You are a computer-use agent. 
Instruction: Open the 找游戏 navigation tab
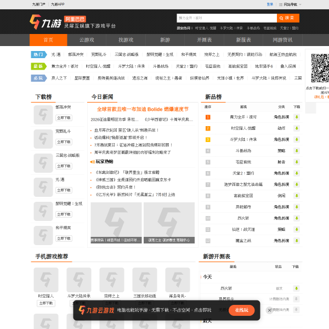point(126,40)
